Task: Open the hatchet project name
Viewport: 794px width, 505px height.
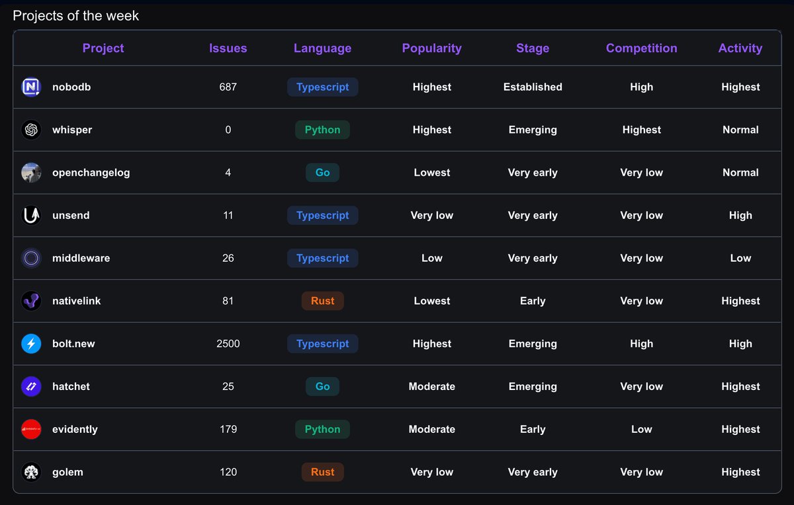Action: pyautogui.click(x=71, y=387)
